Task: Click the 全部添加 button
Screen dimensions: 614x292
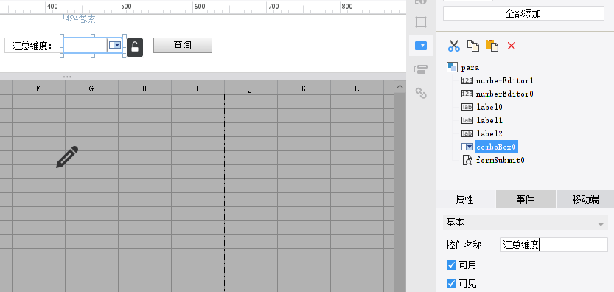Action: (523, 14)
